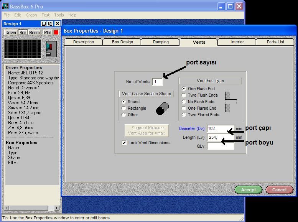This screenshot has height=222, width=298.
Task: Click the Diameter (Dv) input field
Action: point(220,129)
